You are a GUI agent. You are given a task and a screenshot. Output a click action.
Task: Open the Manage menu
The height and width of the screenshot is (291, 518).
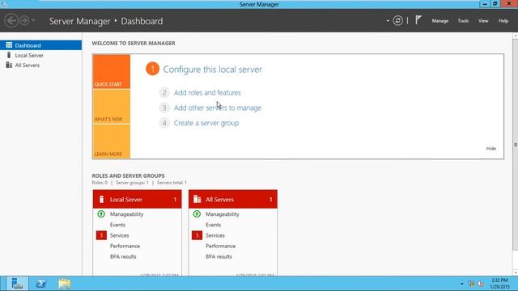(440, 21)
